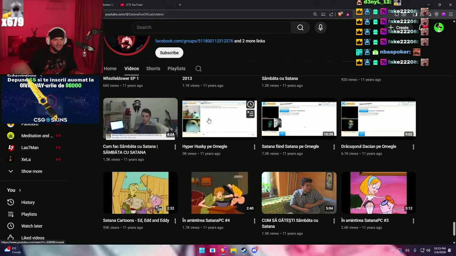
Task: Open thumbnail of Drăcușorul Dacian pe Omegle
Action: (x=379, y=119)
